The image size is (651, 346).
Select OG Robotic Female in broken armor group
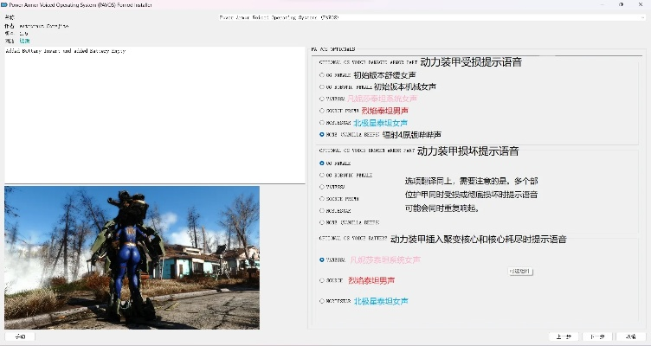[322, 176]
